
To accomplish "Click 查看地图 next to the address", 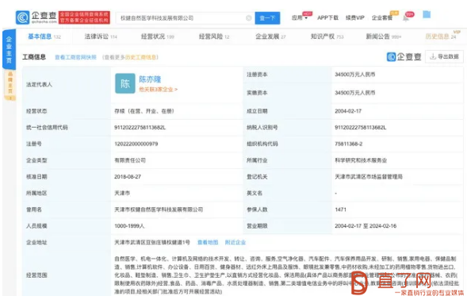I will coord(208,242).
